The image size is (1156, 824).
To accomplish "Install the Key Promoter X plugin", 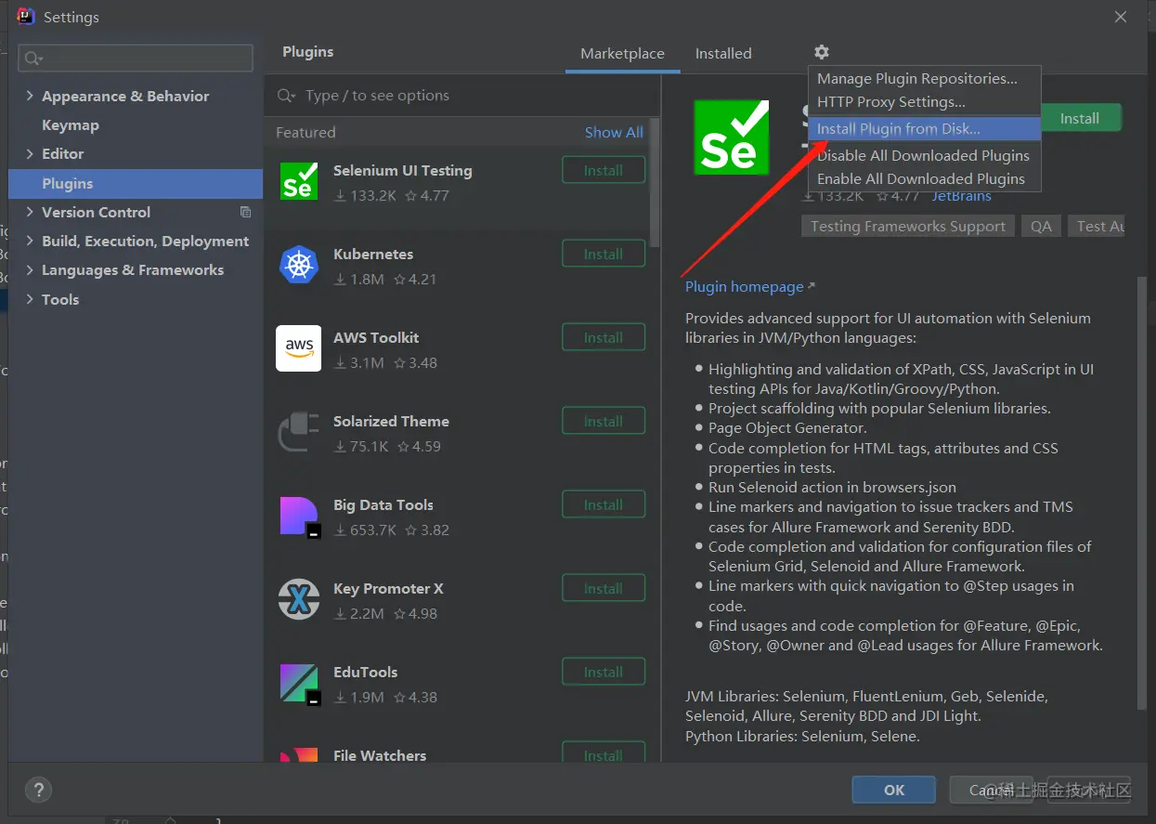I will click(604, 588).
